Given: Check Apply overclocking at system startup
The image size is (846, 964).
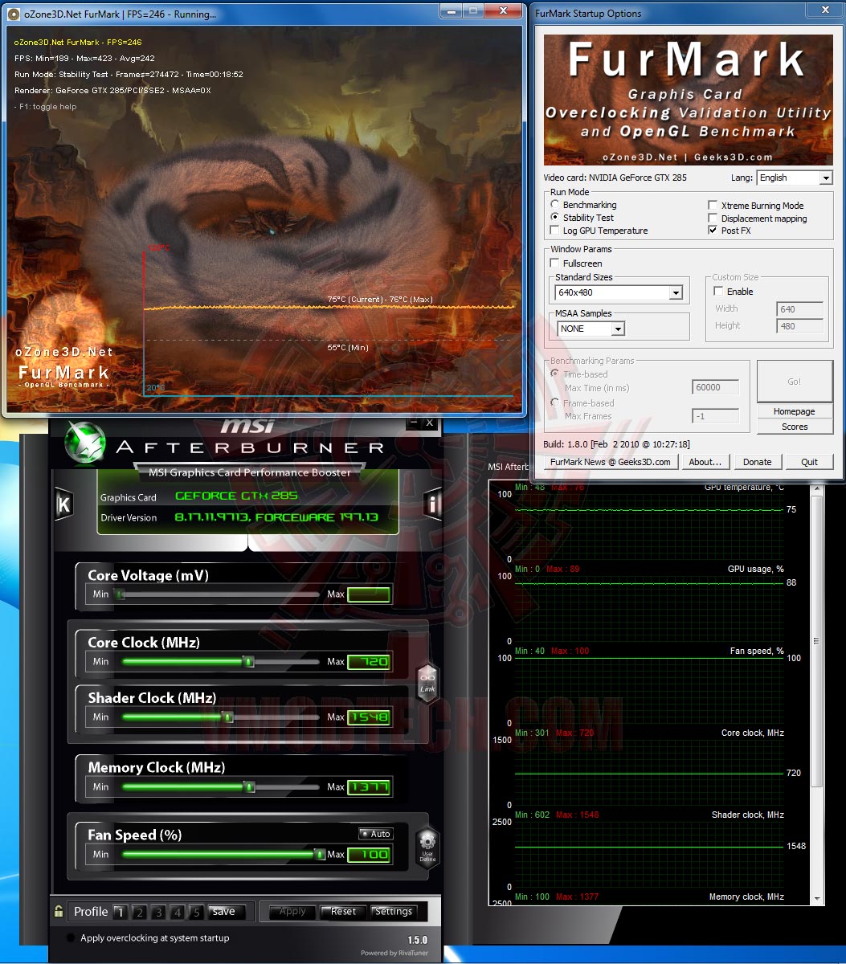Looking at the screenshot, I should click(x=71, y=938).
